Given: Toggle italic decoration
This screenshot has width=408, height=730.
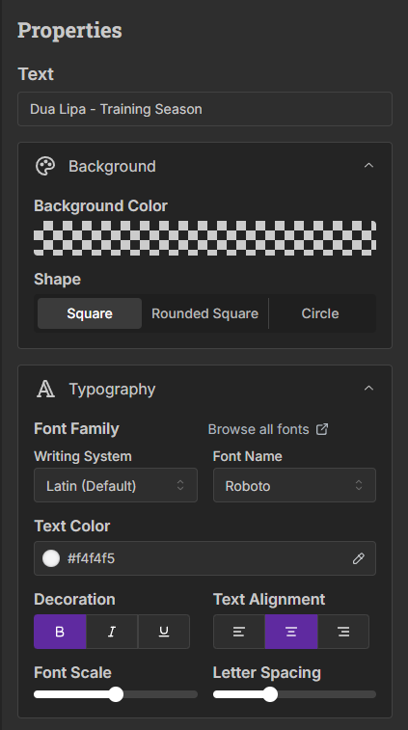Looking at the screenshot, I should coord(112,632).
